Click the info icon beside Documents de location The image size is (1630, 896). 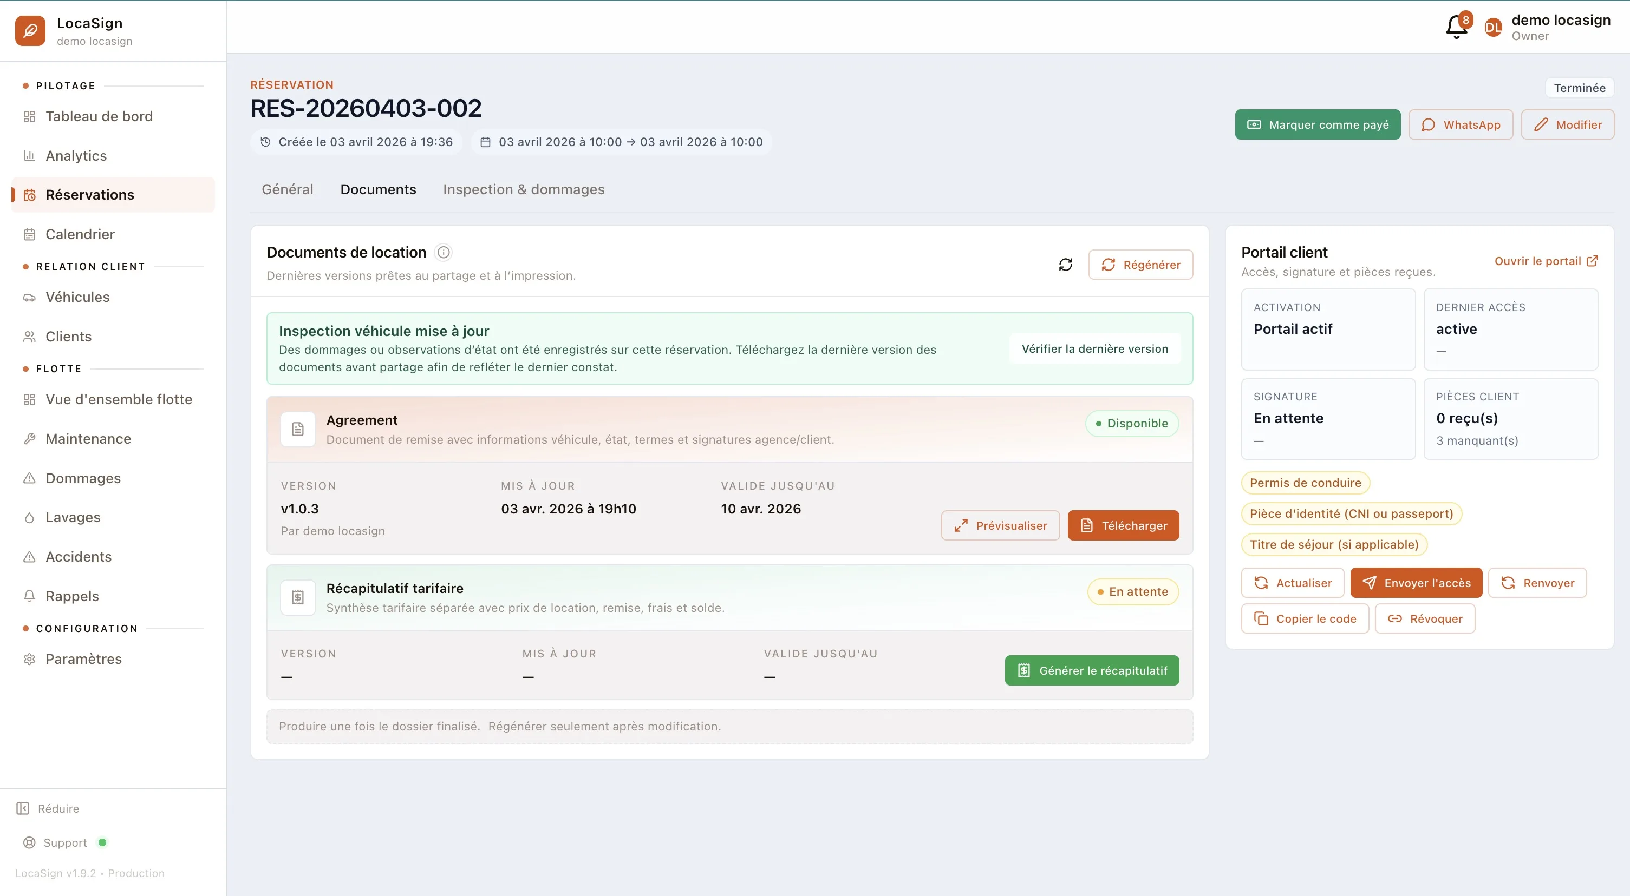click(444, 252)
